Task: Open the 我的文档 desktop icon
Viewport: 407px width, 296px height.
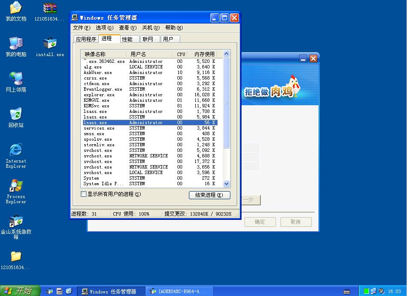Action: [x=16, y=12]
